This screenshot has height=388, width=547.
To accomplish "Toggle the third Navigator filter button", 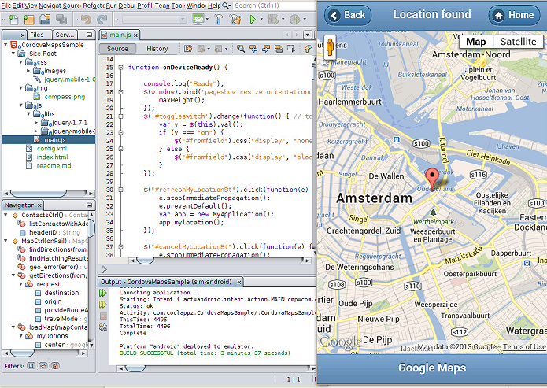I will point(55,366).
